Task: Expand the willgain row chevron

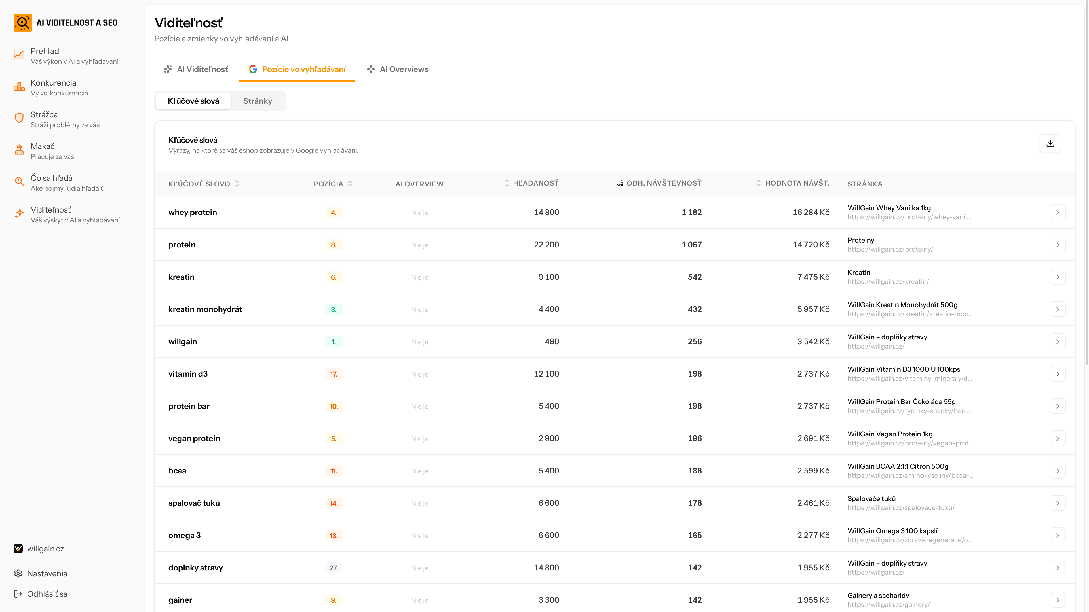Action: coord(1057,342)
